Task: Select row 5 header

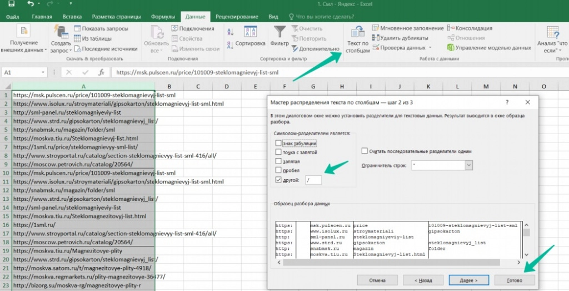Action: [x=6, y=130]
